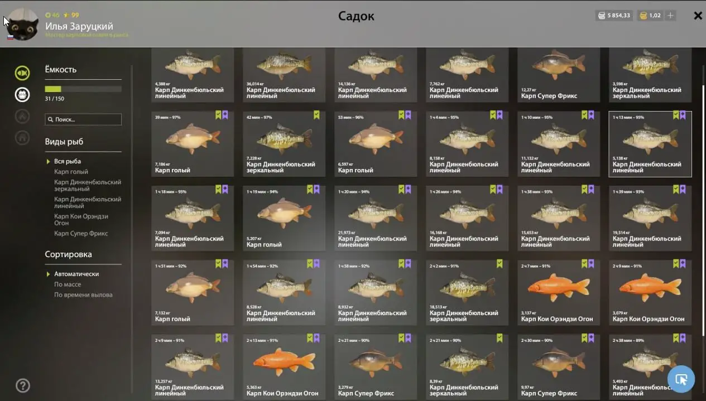
Task: Select automatic sorting (Автоматически)
Action: pyautogui.click(x=76, y=274)
